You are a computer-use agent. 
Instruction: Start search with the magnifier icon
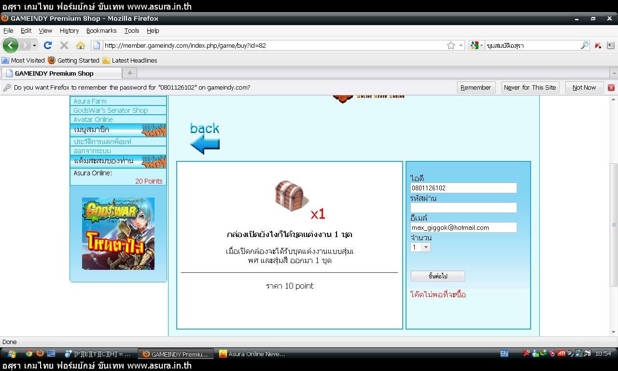(585, 45)
